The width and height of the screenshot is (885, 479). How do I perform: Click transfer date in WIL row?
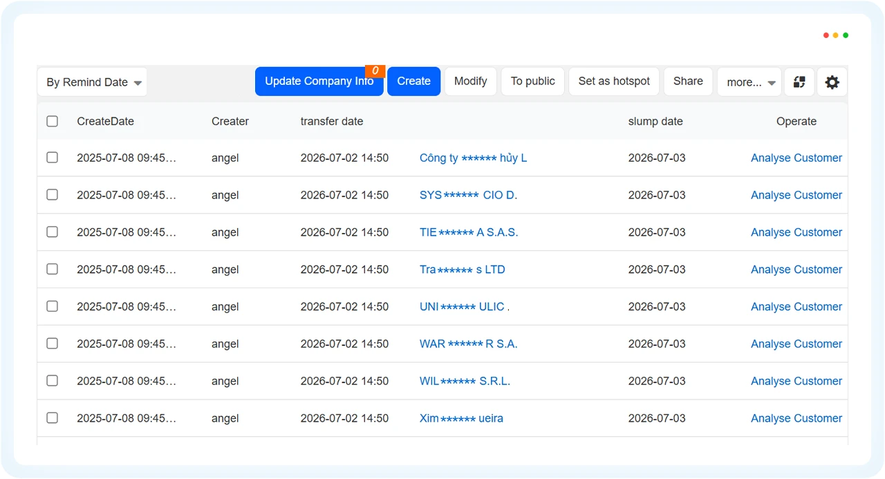[x=344, y=381]
